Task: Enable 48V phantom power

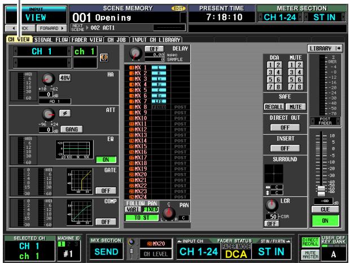Action: [x=65, y=77]
